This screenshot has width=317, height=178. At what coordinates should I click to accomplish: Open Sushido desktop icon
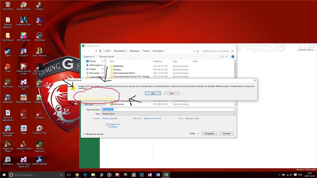39,6
